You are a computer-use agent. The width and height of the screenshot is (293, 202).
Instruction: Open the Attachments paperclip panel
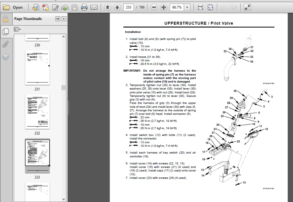(6, 44)
